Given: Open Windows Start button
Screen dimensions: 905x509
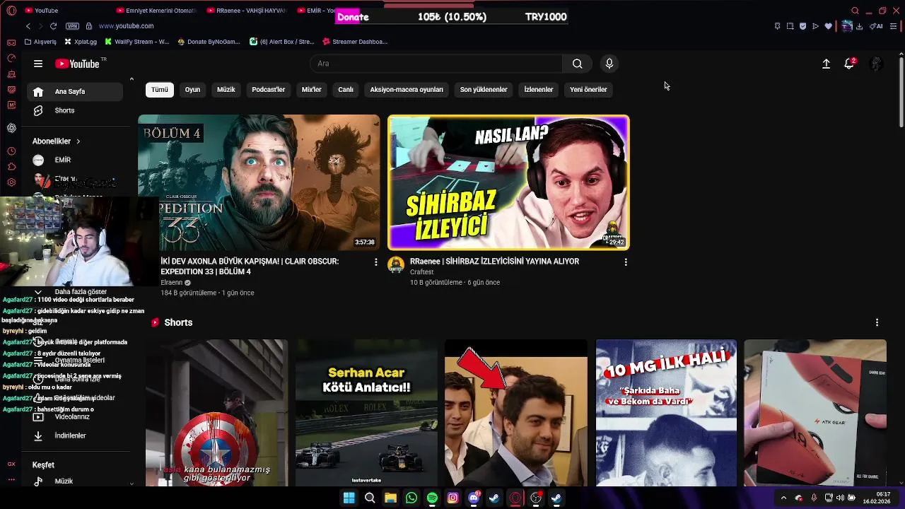Looking at the screenshot, I should 349,498.
